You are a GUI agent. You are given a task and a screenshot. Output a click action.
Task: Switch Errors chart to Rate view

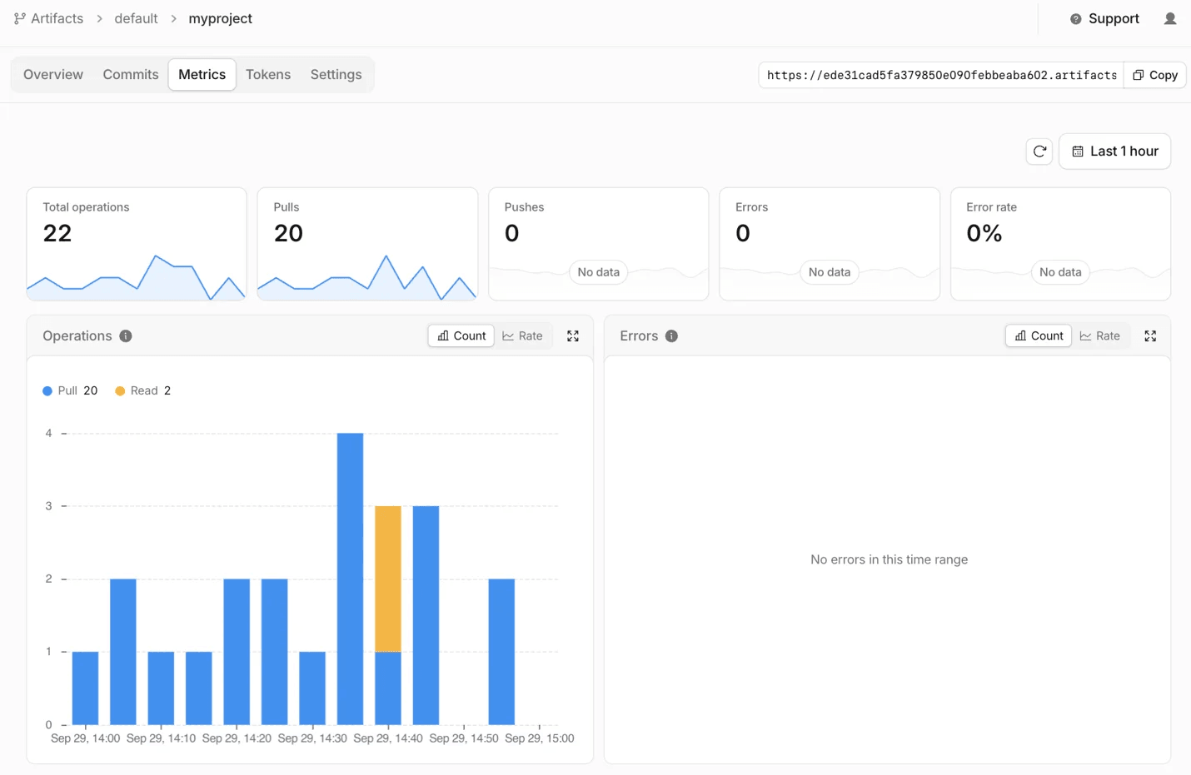tap(1100, 336)
